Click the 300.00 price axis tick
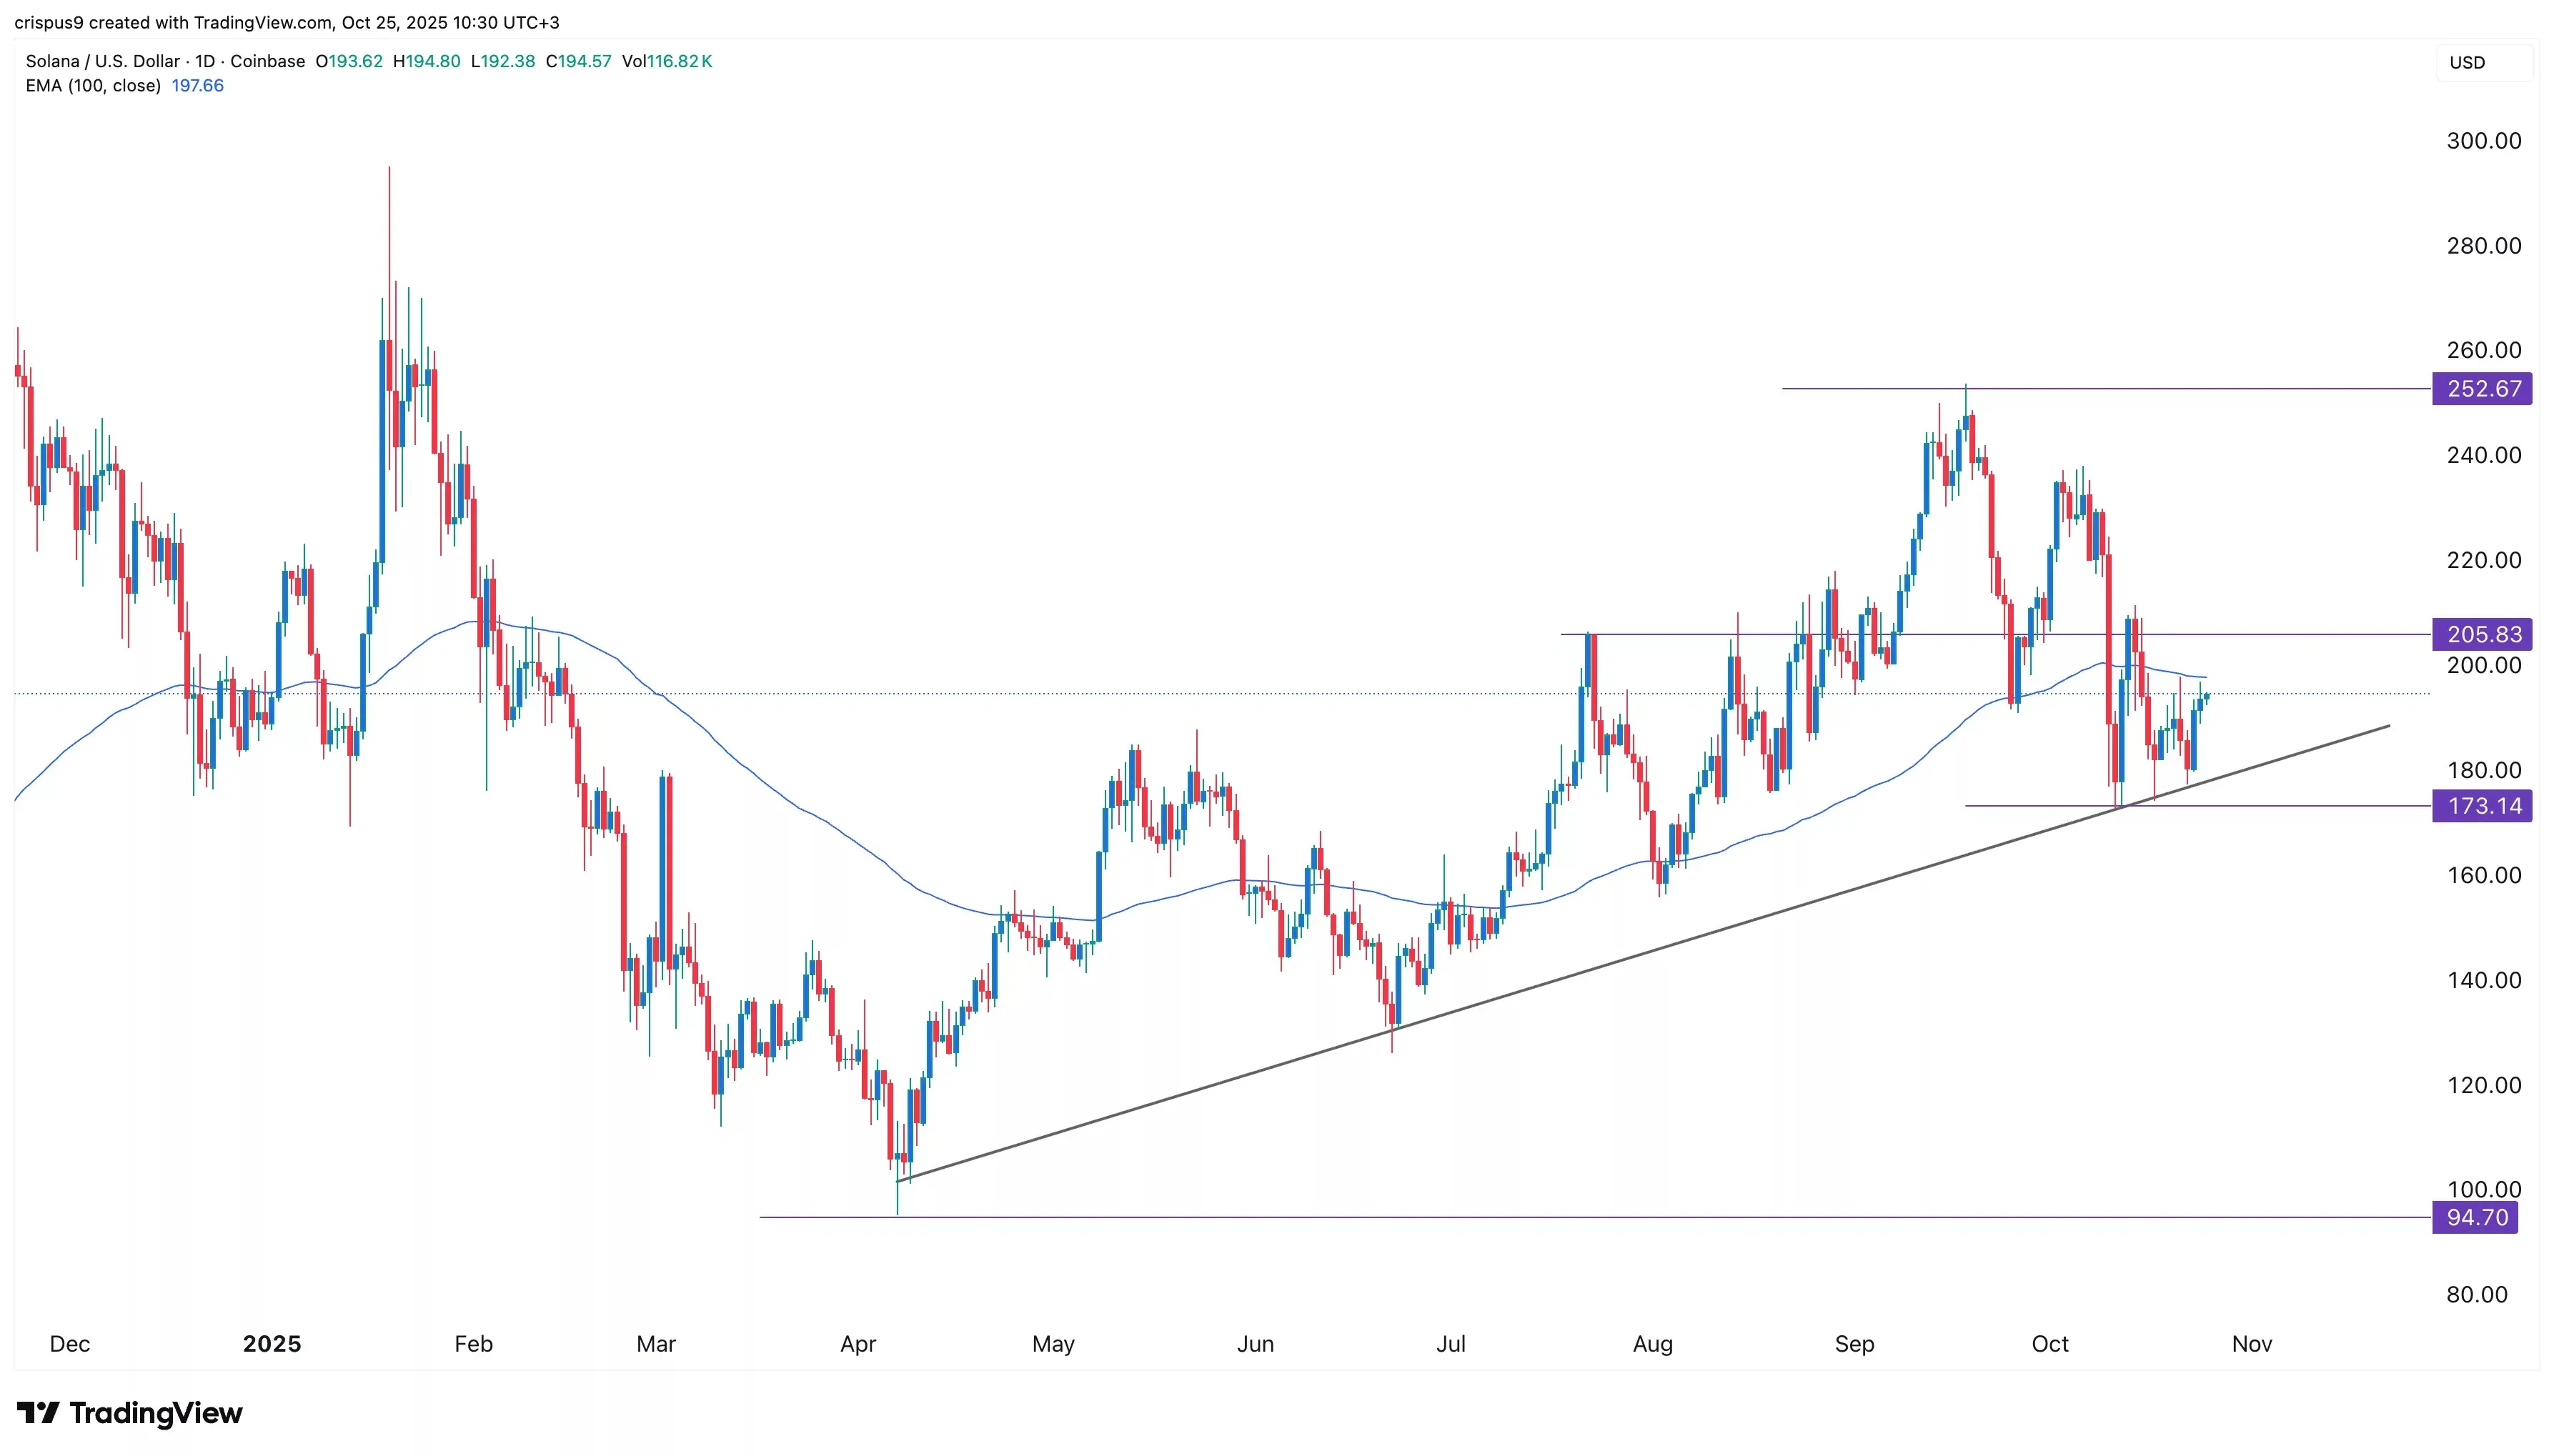Screen dimensions: 2554x1456 (x=2483, y=141)
